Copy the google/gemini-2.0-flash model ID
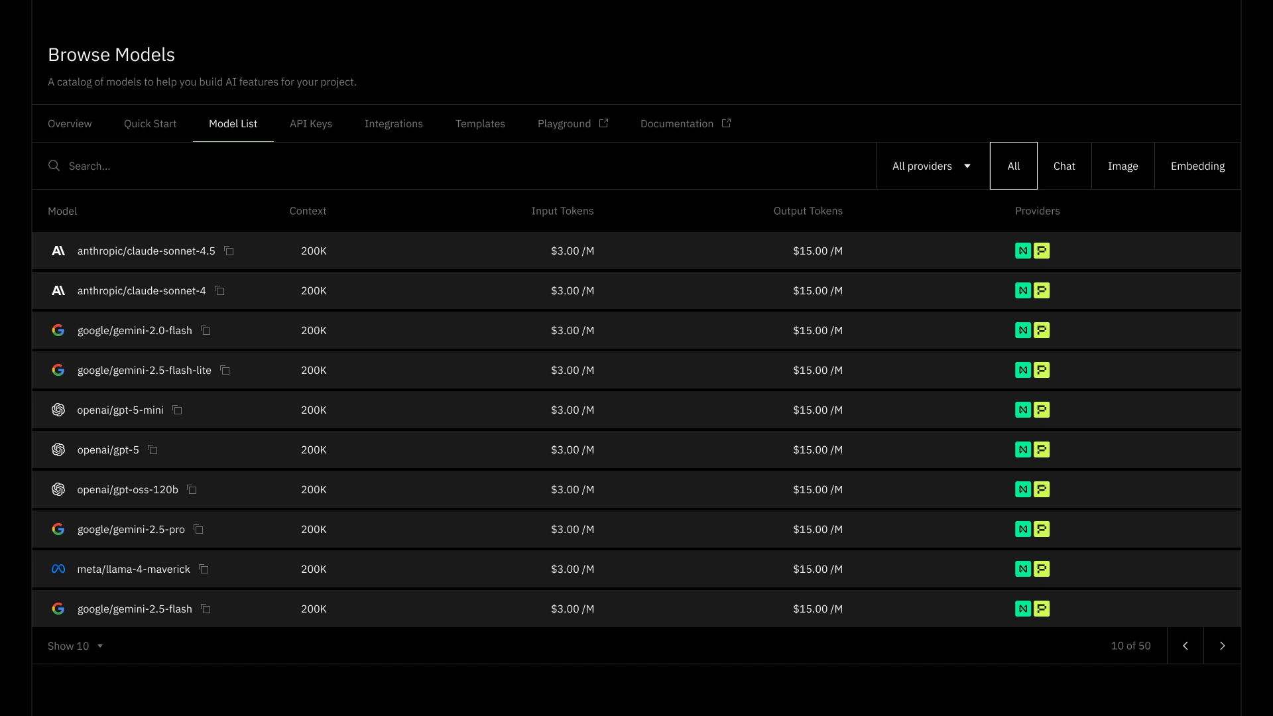 point(206,330)
